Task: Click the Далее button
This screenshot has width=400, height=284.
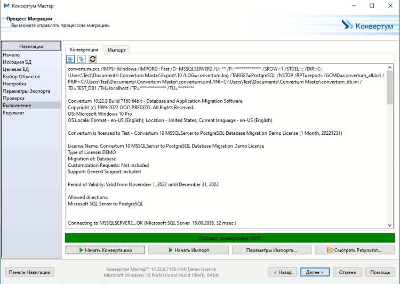Action: click(315, 272)
